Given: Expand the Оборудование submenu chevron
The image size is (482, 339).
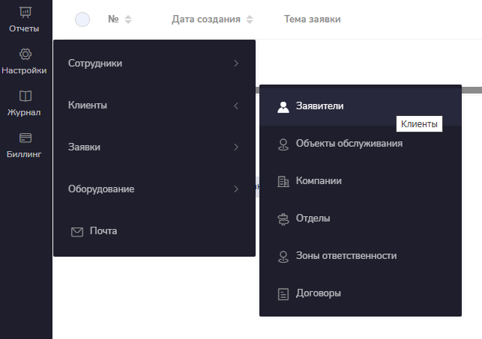Looking at the screenshot, I should 236,189.
